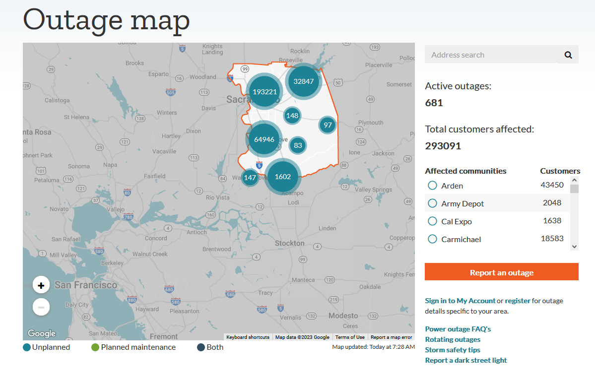Click the Carmichael count 18583
The width and height of the screenshot is (595, 387).
(552, 239)
